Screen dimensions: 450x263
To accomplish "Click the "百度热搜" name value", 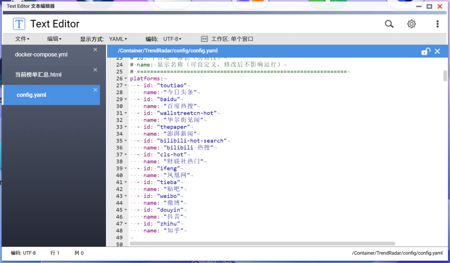I will (180, 106).
